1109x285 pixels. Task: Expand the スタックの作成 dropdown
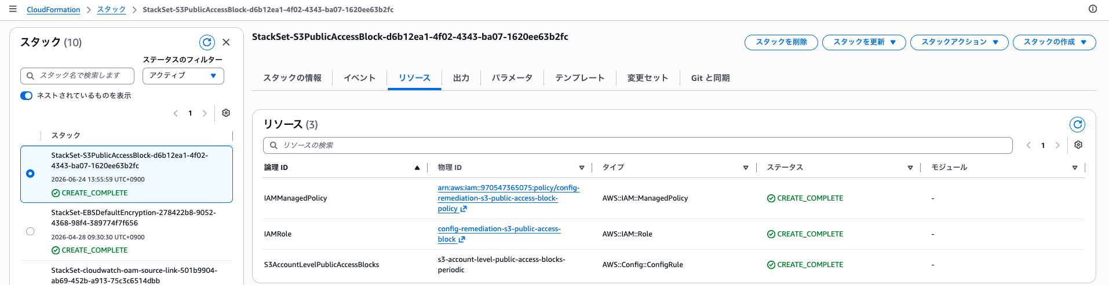[1055, 42]
